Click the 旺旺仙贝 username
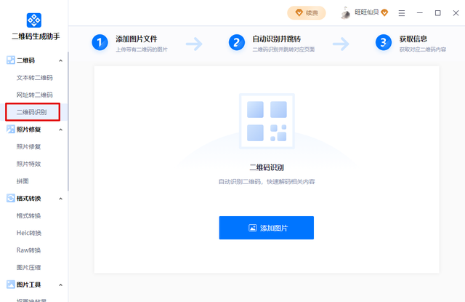This screenshot has height=302, width=465. point(366,12)
